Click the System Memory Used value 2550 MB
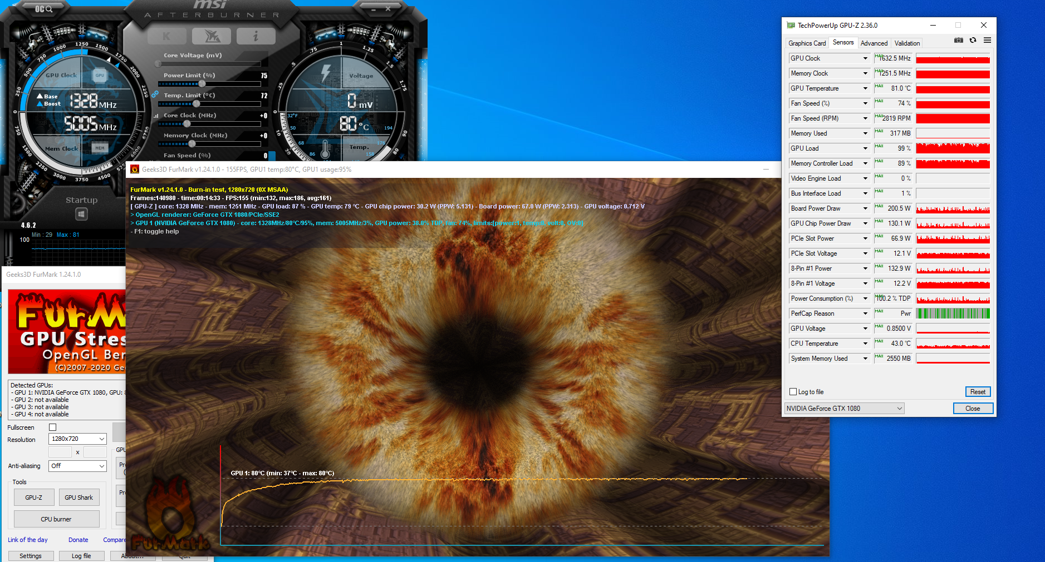Screen dimensions: 1045x562 point(893,359)
